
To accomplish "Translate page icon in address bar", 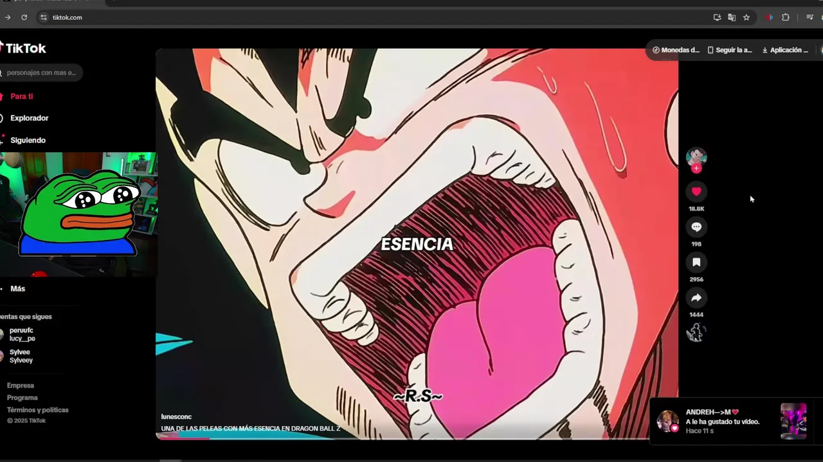I will [x=732, y=17].
